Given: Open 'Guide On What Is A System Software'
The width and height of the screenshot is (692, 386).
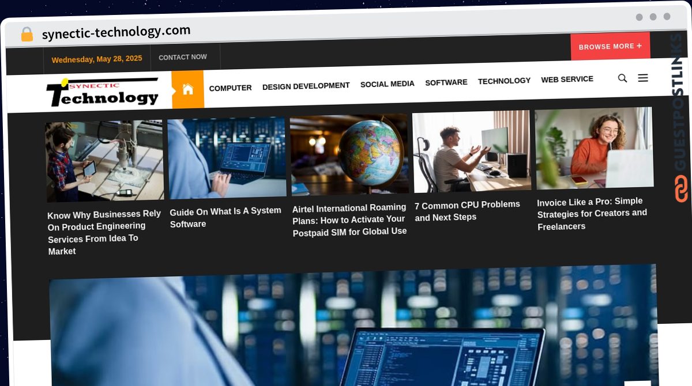Looking at the screenshot, I should 225,217.
